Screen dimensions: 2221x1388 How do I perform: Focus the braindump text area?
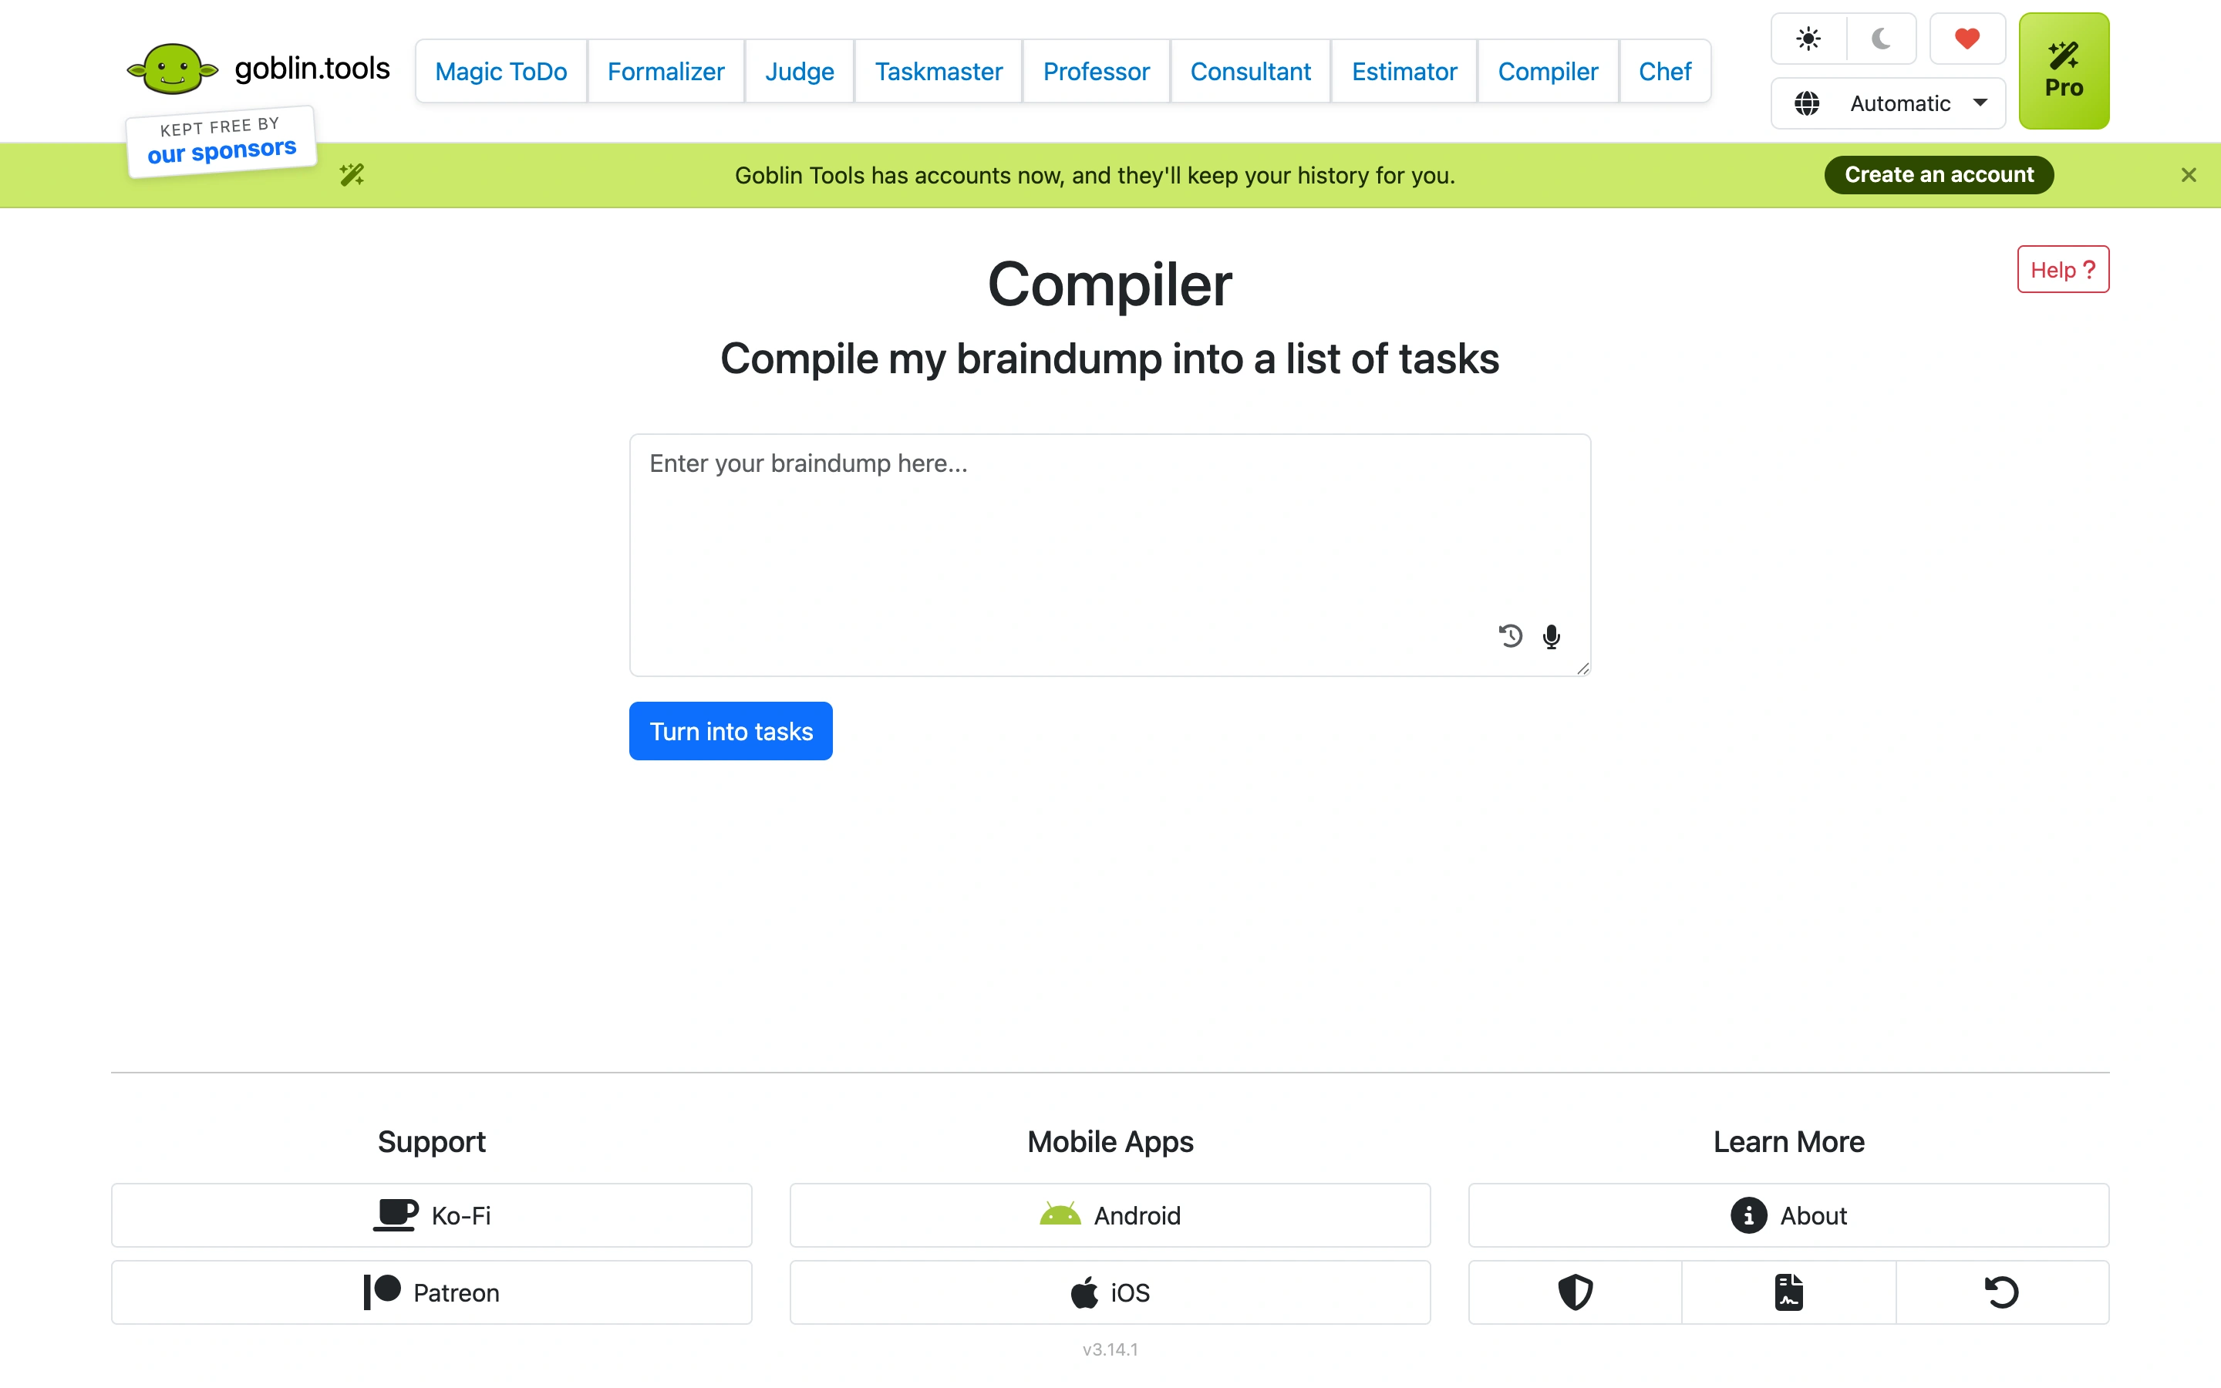pyautogui.click(x=1110, y=554)
